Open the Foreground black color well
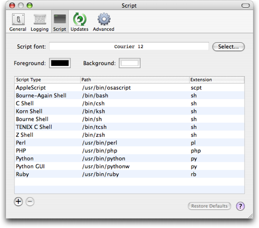The image size is (259, 228). pos(60,63)
